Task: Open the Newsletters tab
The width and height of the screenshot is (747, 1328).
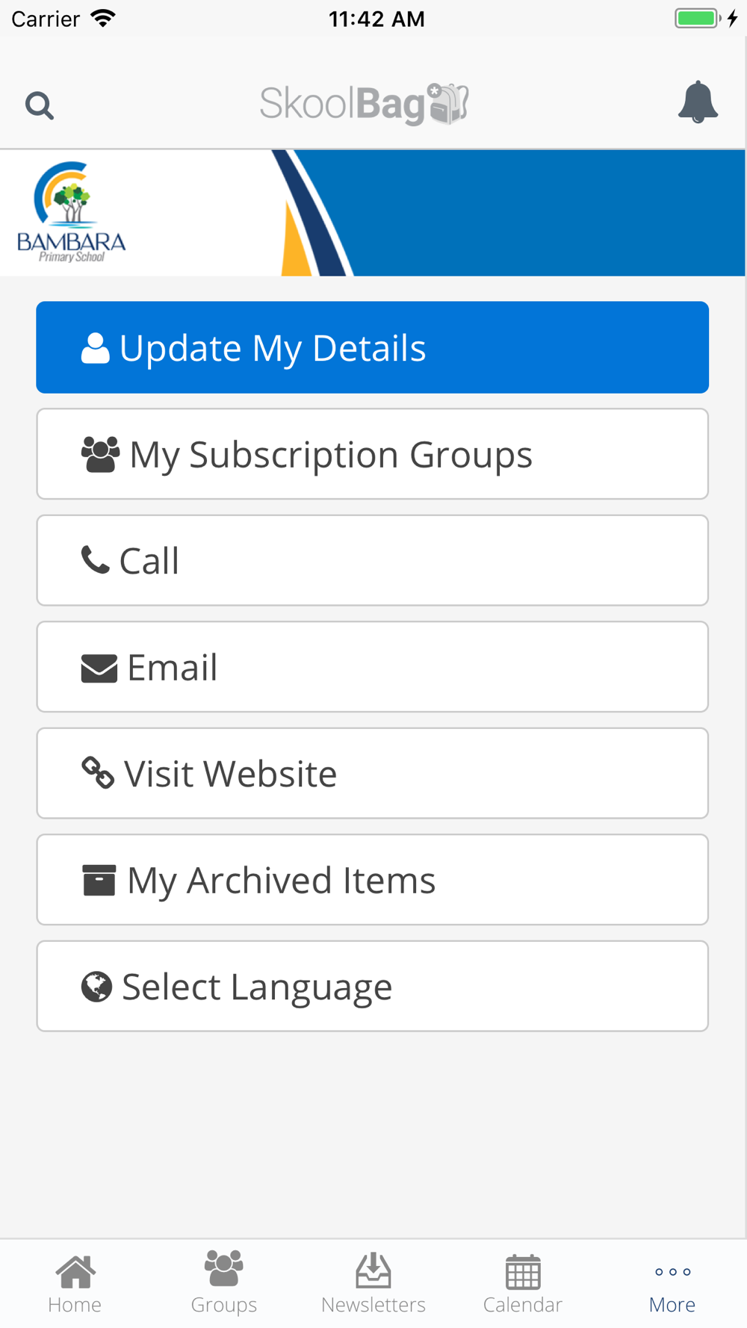Action: 373,1284
